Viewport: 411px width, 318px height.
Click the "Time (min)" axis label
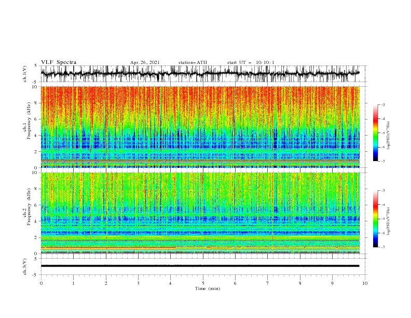pyautogui.click(x=208, y=288)
